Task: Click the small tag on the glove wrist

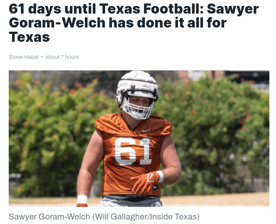Action: pyautogui.click(x=156, y=187)
